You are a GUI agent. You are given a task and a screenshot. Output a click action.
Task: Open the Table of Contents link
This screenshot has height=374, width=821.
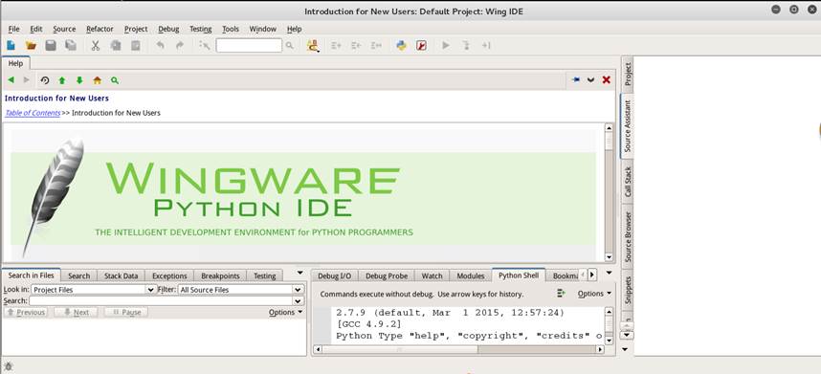point(33,113)
